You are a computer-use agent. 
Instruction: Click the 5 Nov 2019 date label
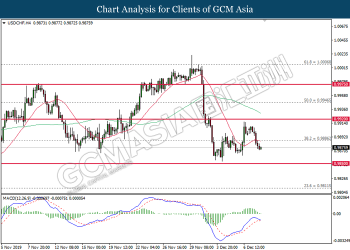tap(11, 247)
